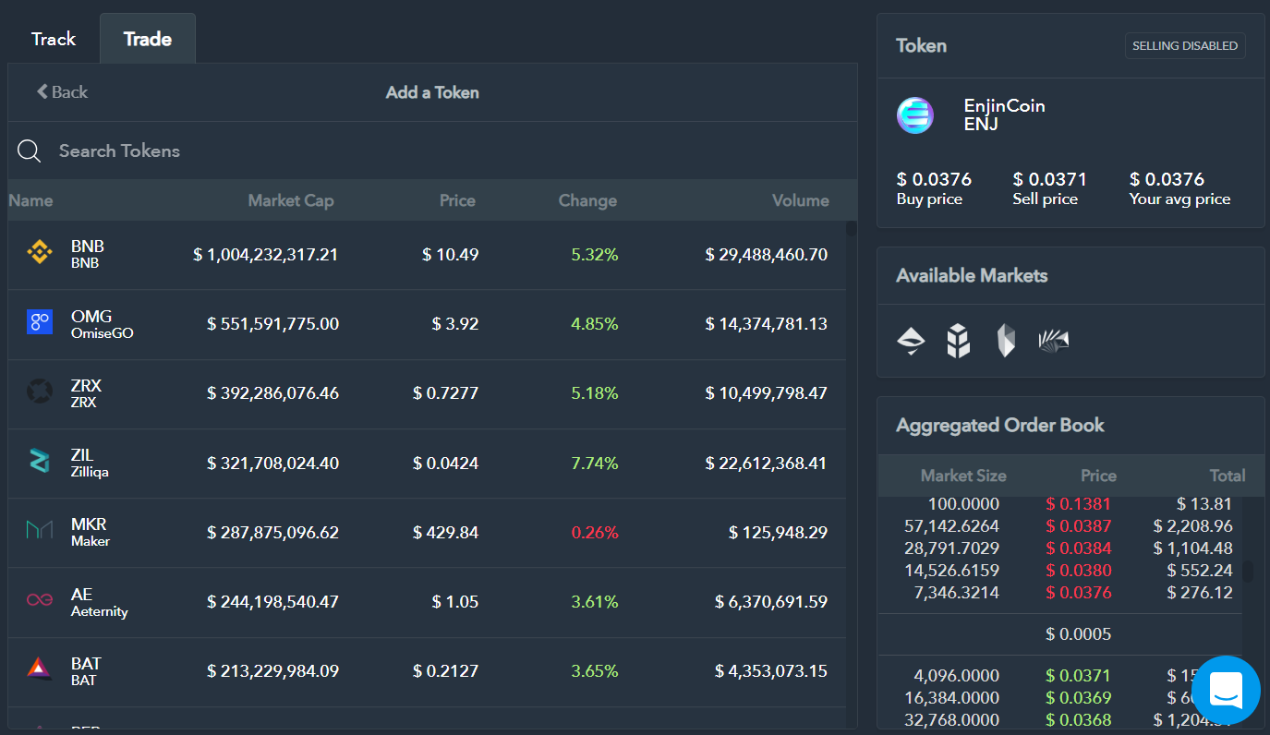
Task: Click BAT volume $ 4,353,073.15
Action: coord(771,671)
